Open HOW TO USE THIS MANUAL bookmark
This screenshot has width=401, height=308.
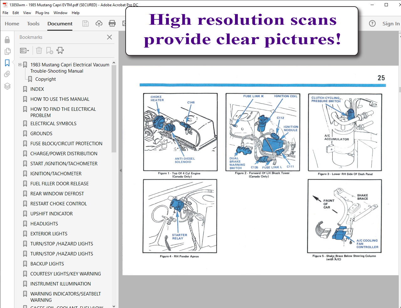60,99
